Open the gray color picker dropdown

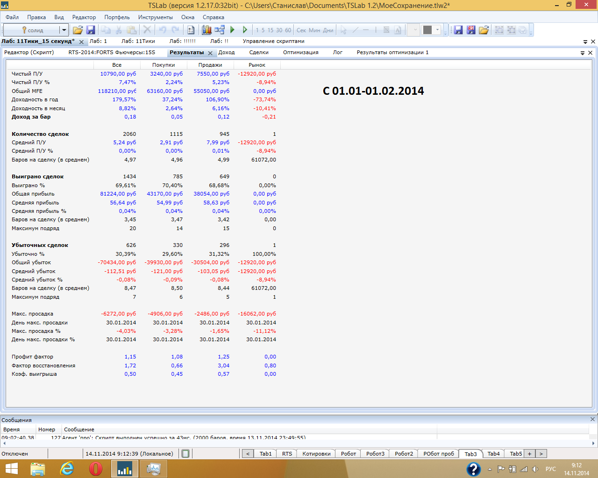coord(438,30)
